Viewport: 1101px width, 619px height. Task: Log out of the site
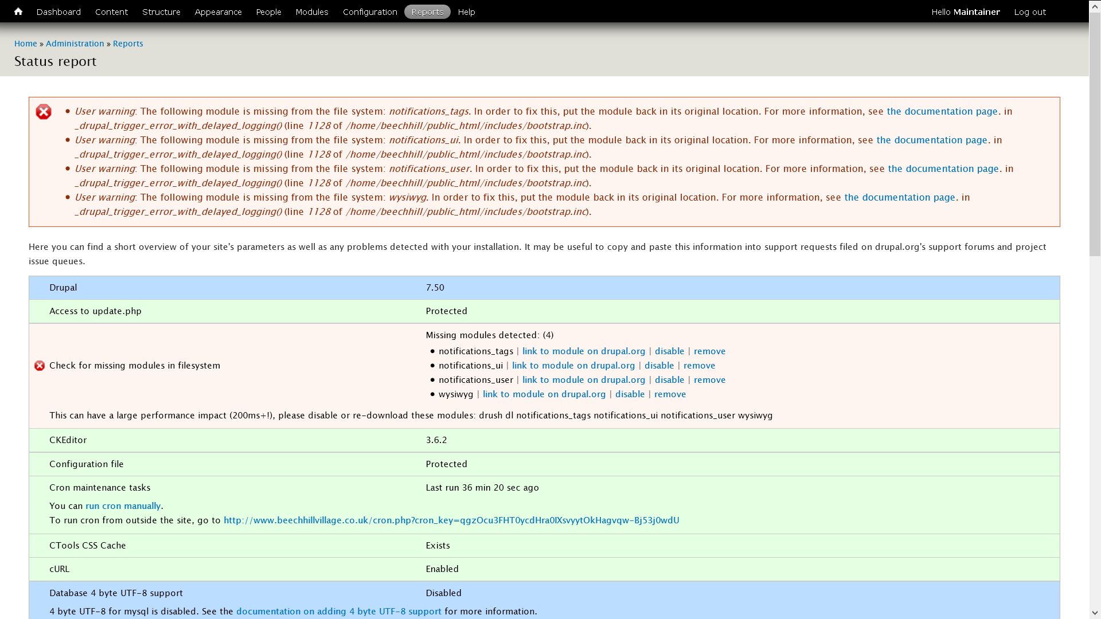(1030, 11)
